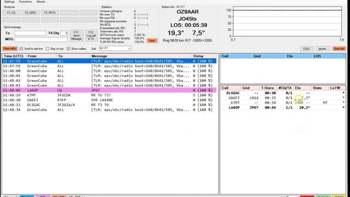
Task: Click the F2: GRID shortcut button
Action: [x=31, y=13]
